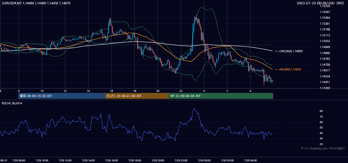
Task: Click price axis label 1.15032
Action: pos(325,41)
